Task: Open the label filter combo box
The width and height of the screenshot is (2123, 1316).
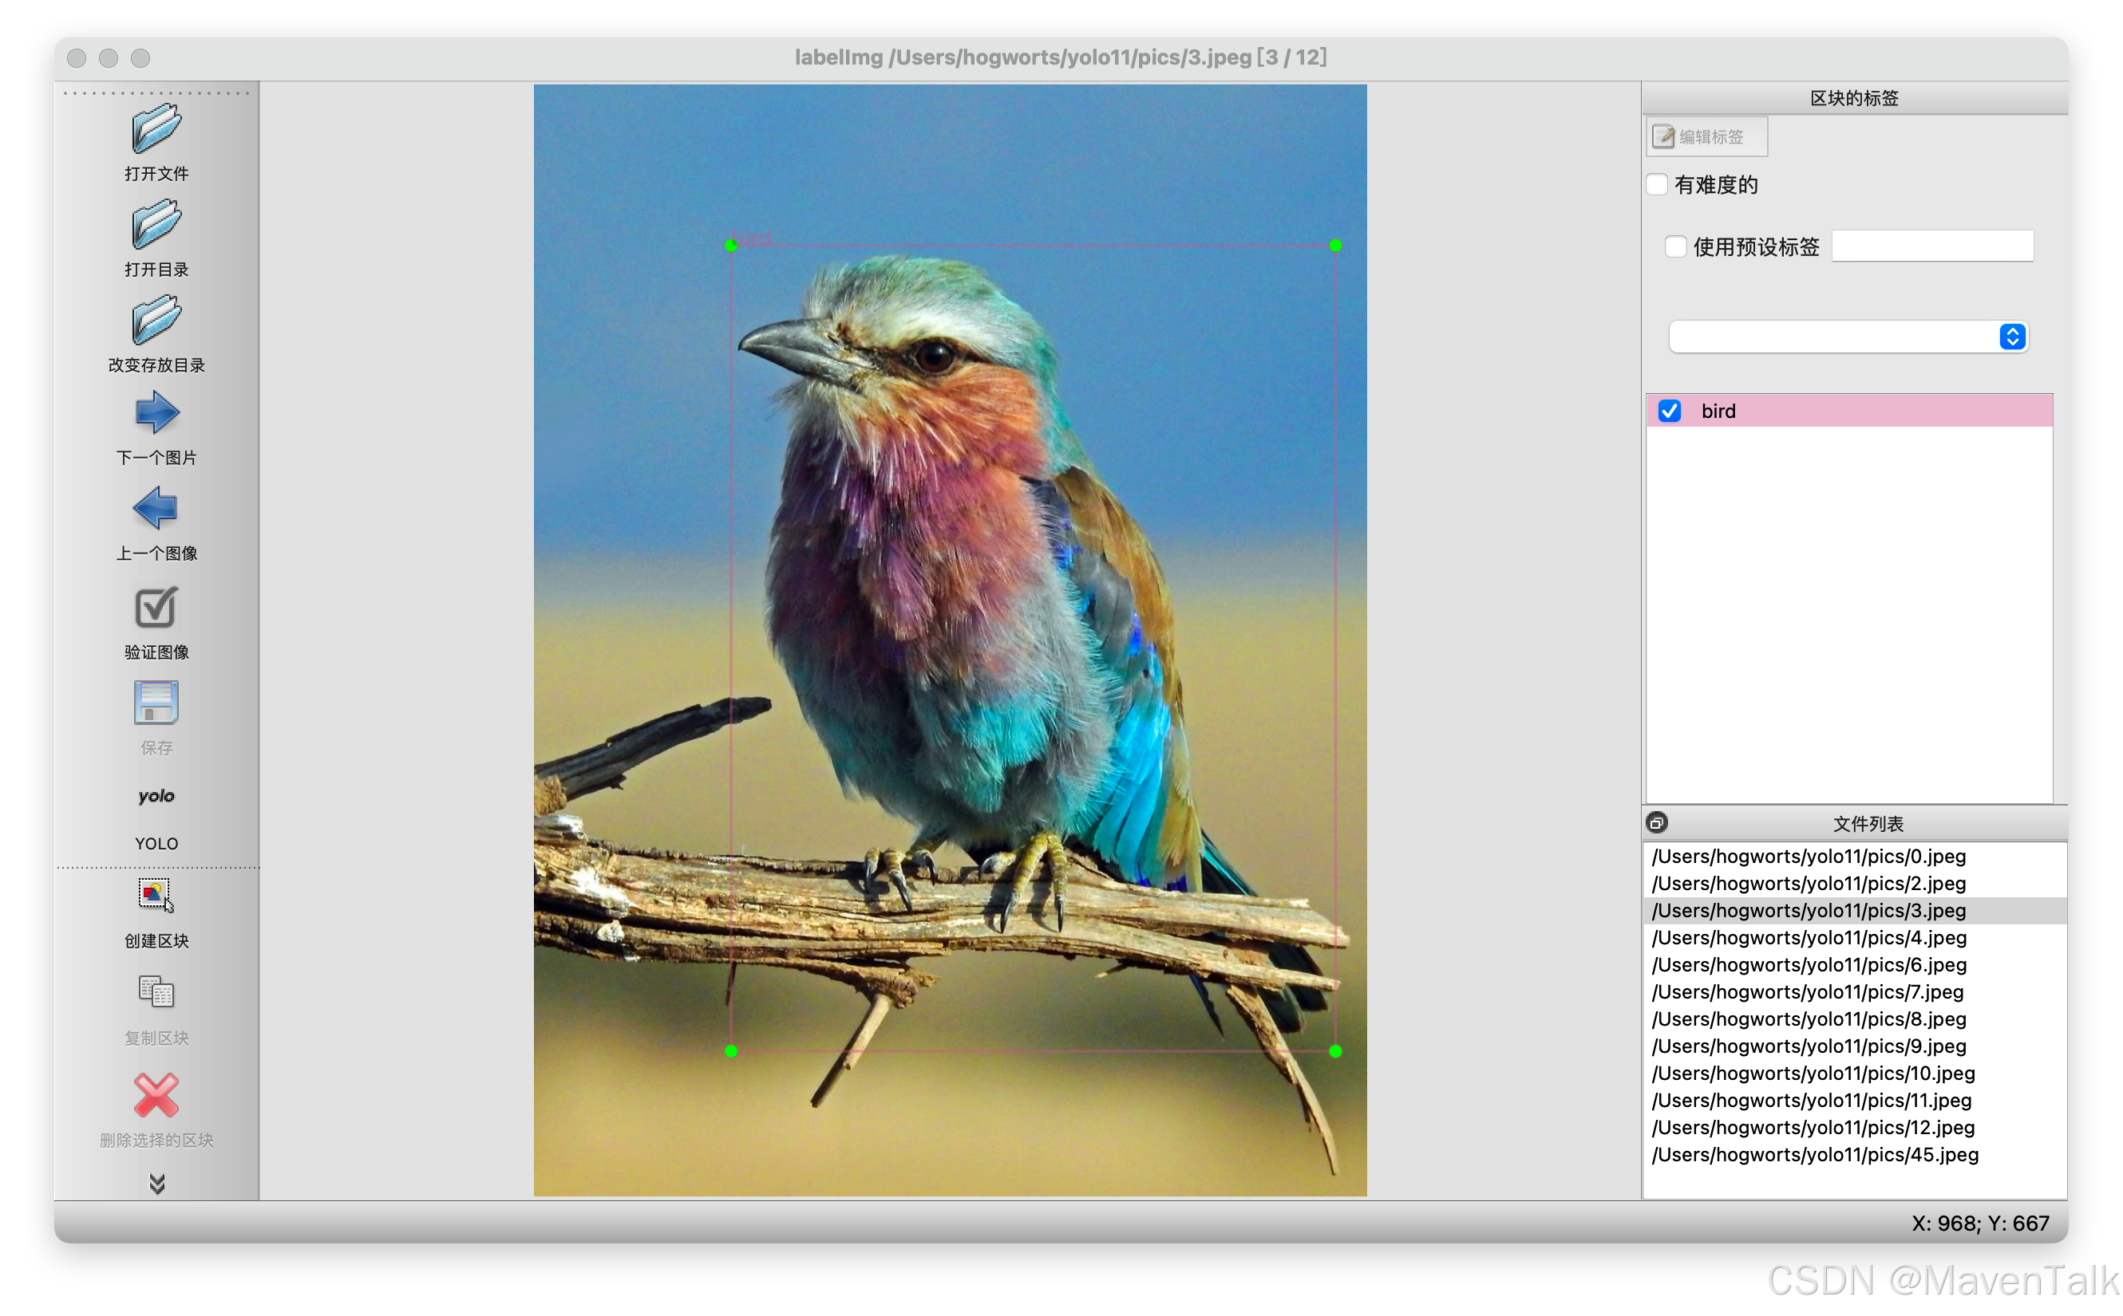Action: tap(1848, 337)
